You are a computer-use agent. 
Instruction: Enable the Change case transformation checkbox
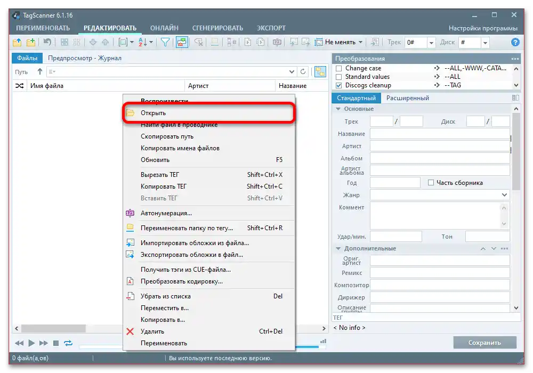pyautogui.click(x=338, y=68)
